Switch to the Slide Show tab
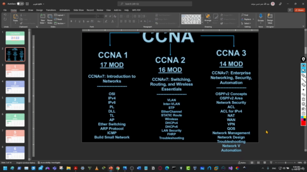This screenshot has width=307, height=172. coord(79,10)
